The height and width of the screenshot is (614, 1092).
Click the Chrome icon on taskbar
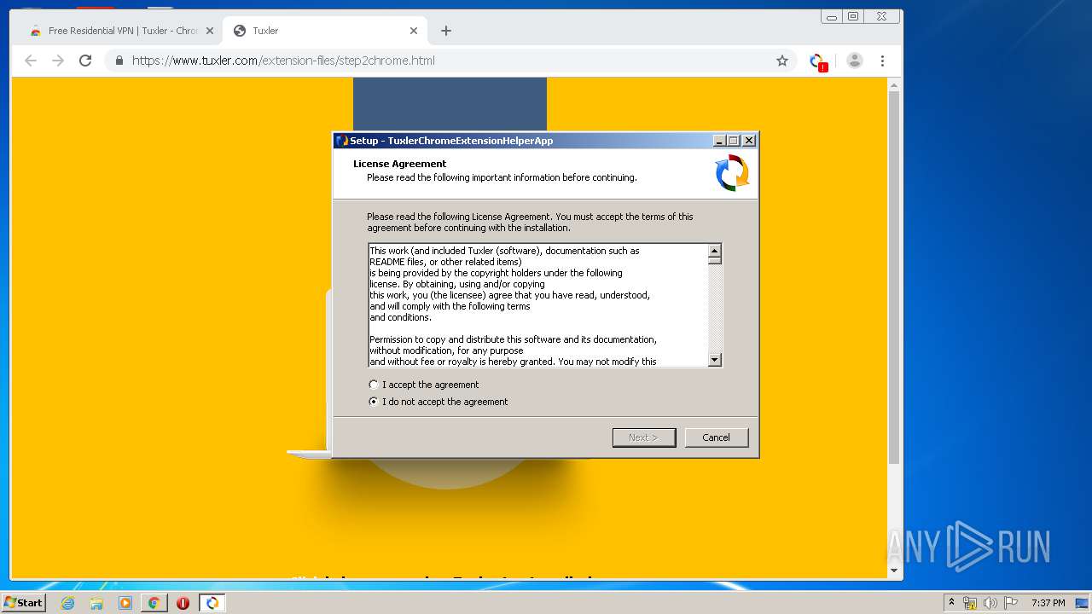tap(154, 603)
